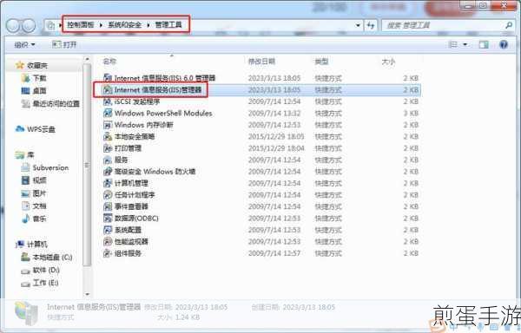
Task: Click 打印管理 icon
Action: [108, 148]
